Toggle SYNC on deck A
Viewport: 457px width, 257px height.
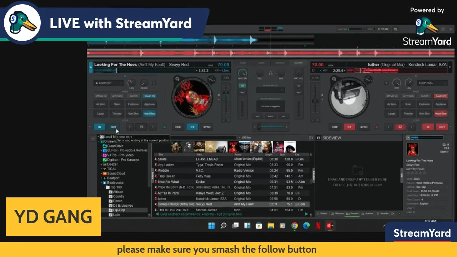[x=207, y=127]
